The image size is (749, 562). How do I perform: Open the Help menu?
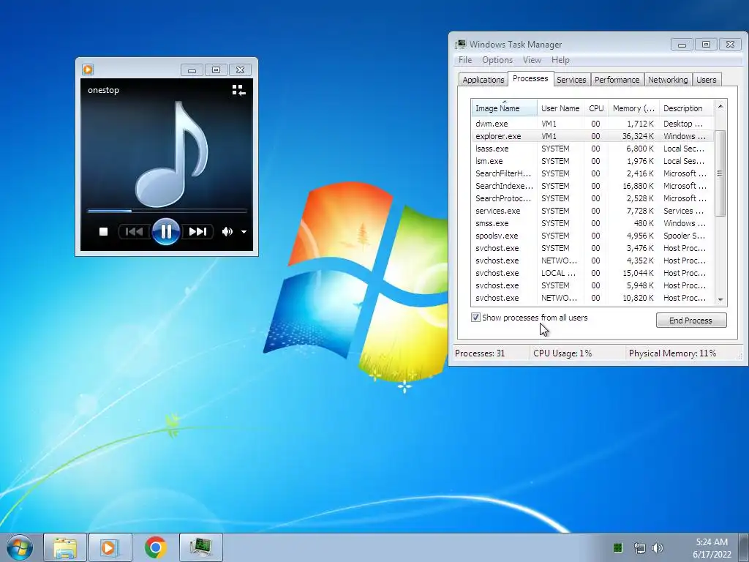click(x=560, y=60)
